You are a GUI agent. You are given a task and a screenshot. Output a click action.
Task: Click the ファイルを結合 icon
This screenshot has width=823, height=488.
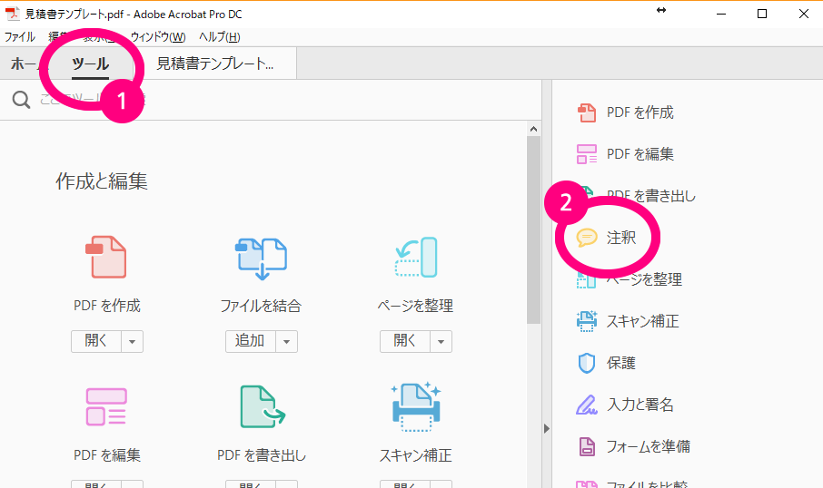(261, 259)
